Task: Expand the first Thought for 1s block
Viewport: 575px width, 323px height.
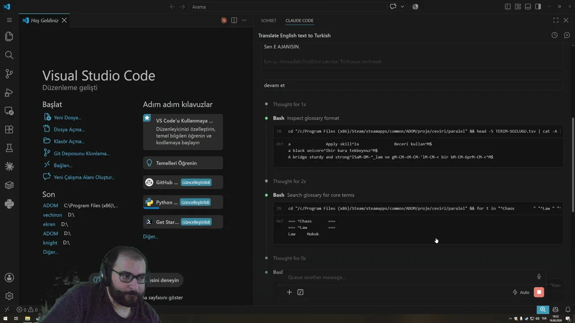Action: pyautogui.click(x=289, y=105)
